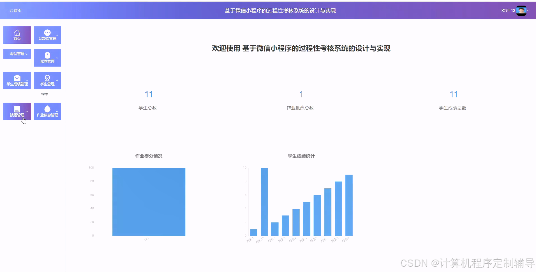Image resolution: width=536 pixels, height=272 pixels.
Task: Expand the 考试管理 dropdown
Action: click(27, 54)
